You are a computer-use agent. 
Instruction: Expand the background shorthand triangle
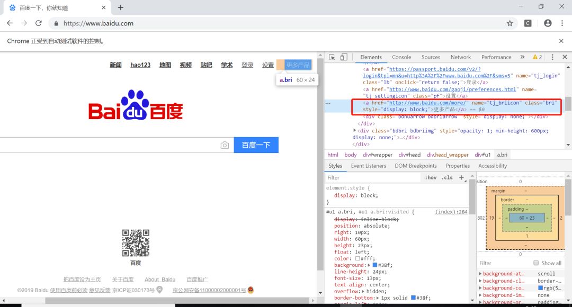(369, 265)
